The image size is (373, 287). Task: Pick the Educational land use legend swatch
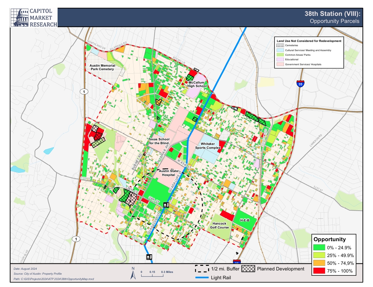(x=280, y=60)
